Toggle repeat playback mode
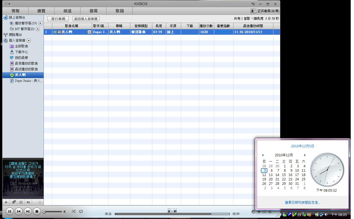 coord(81,211)
